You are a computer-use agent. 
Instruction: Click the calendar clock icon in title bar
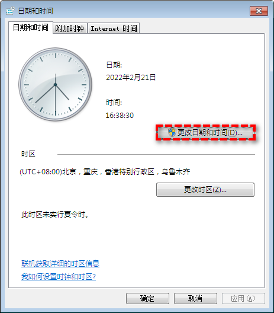pyautogui.click(x=10, y=11)
